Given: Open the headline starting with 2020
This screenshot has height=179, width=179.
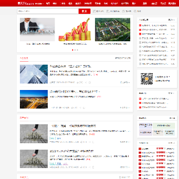Looking at the screenshot, I should click(72, 151).
